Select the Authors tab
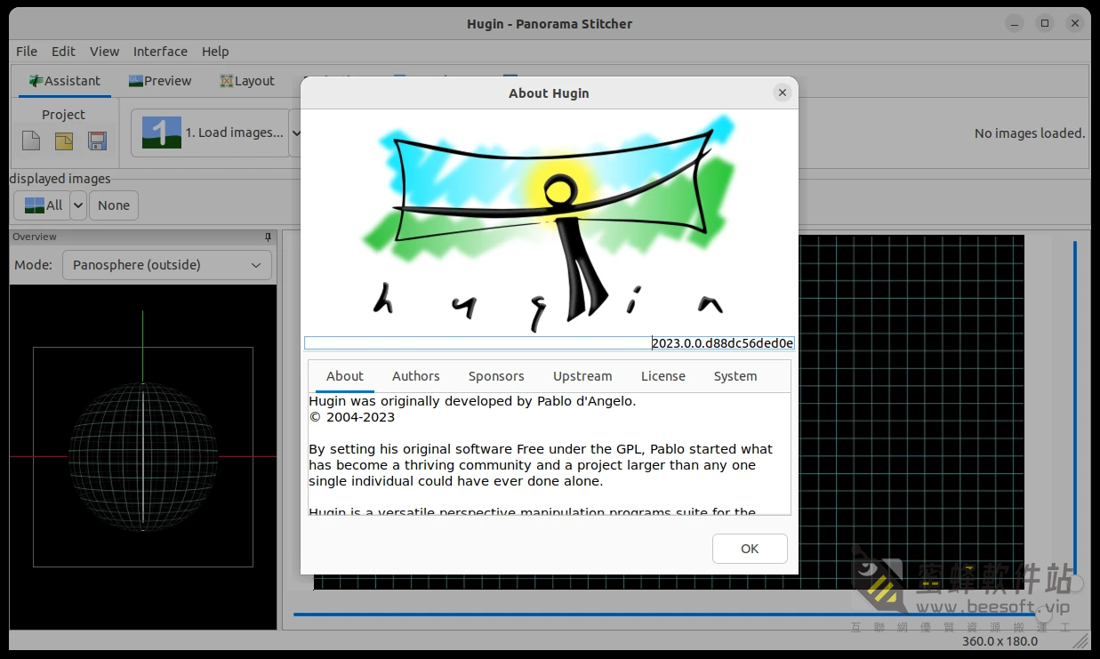This screenshot has height=659, width=1100. [x=416, y=376]
